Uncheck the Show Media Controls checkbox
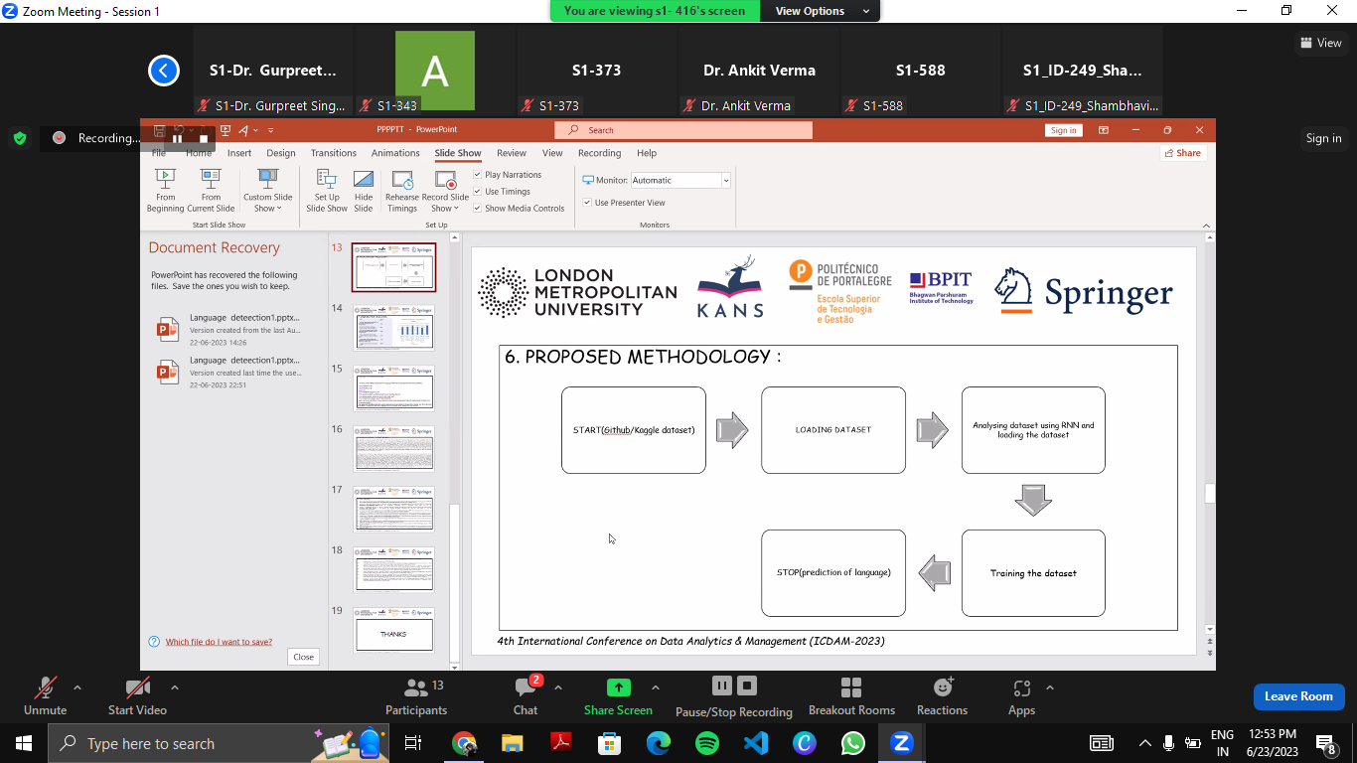 click(478, 209)
